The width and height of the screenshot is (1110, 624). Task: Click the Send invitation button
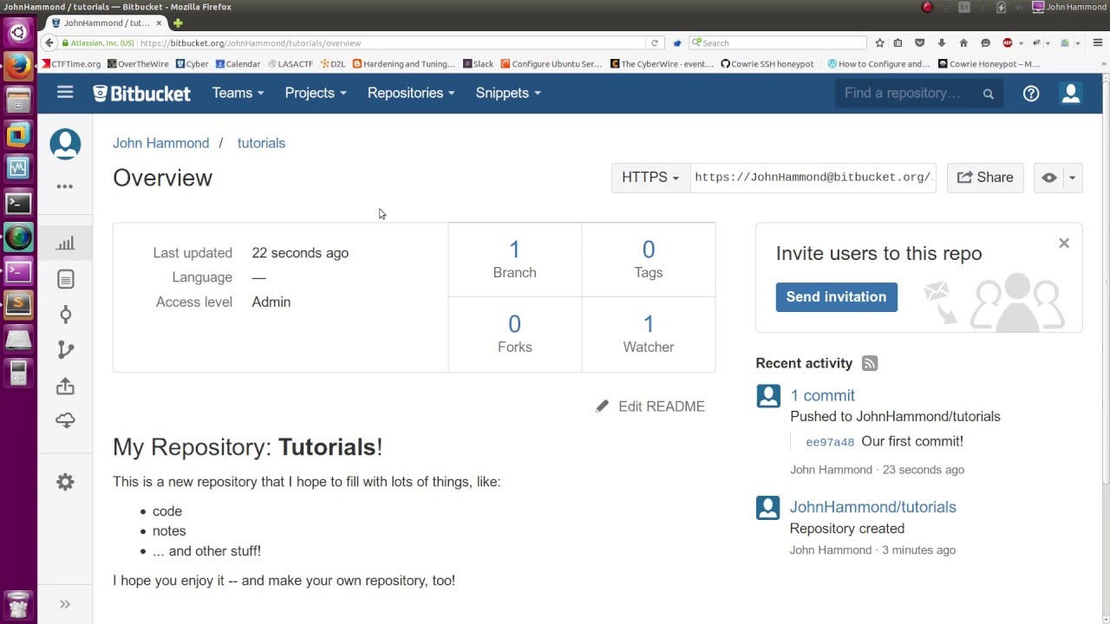(x=836, y=296)
